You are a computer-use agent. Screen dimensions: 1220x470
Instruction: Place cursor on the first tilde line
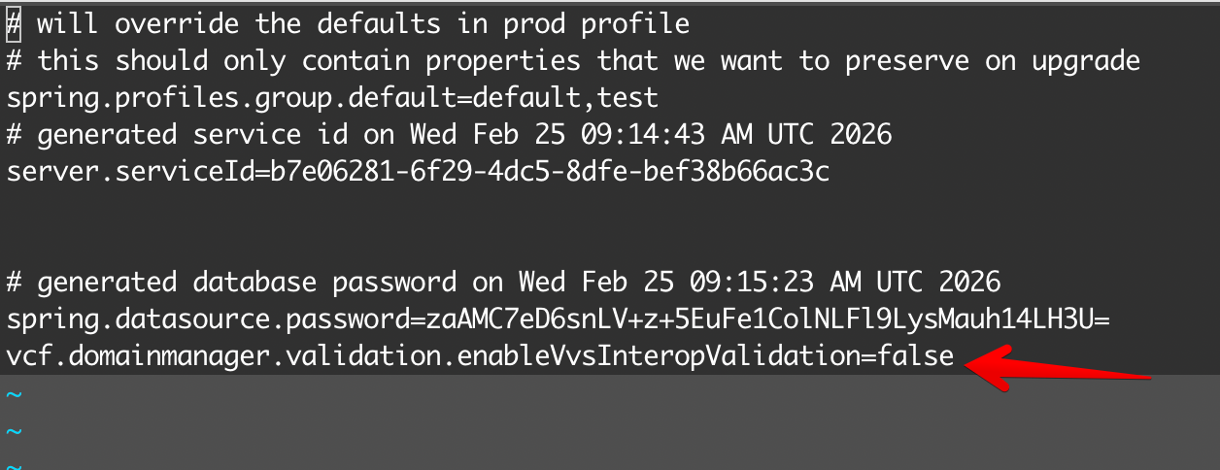tap(14, 394)
